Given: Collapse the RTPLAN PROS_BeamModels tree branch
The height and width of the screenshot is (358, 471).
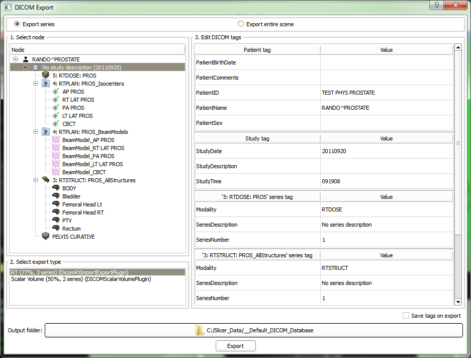Looking at the screenshot, I should click(36, 132).
